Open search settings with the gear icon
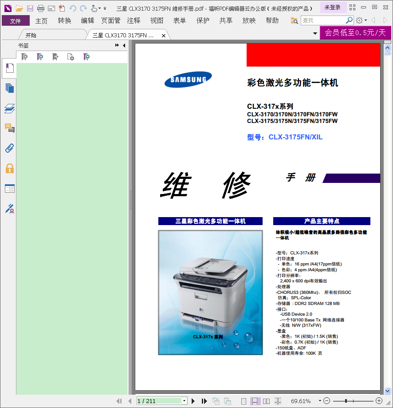The image size is (393, 408). coord(359,20)
